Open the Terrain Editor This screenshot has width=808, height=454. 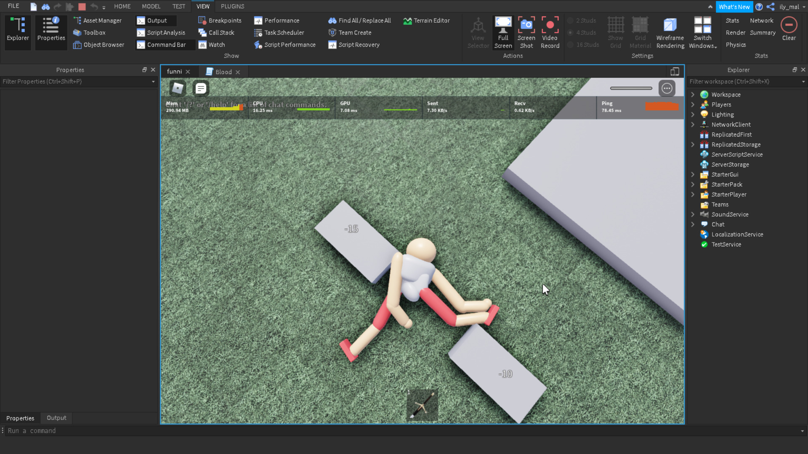point(426,21)
